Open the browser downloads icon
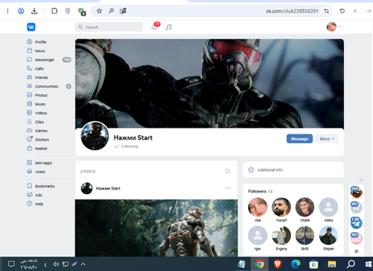This screenshot has width=373, height=271. pyautogui.click(x=34, y=11)
